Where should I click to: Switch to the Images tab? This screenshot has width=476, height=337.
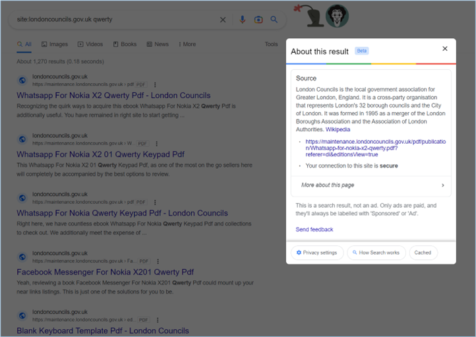[55, 44]
